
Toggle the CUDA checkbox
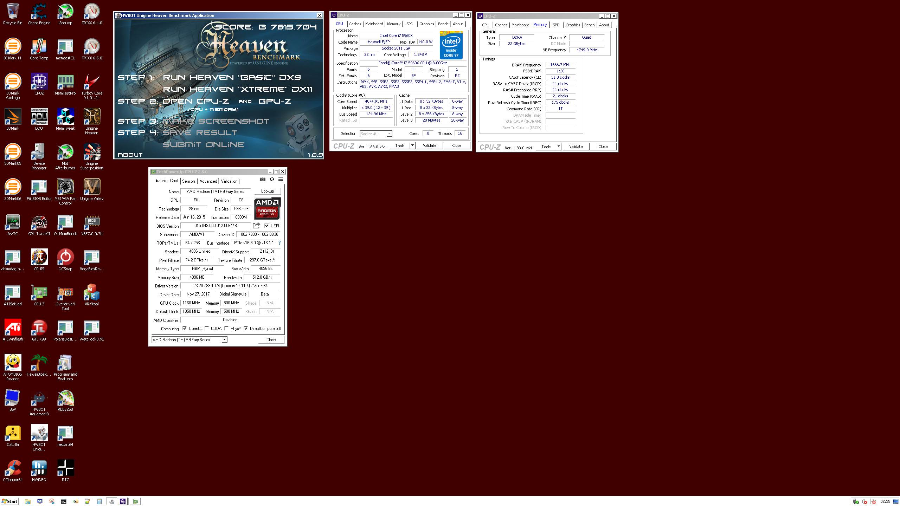coord(207,329)
